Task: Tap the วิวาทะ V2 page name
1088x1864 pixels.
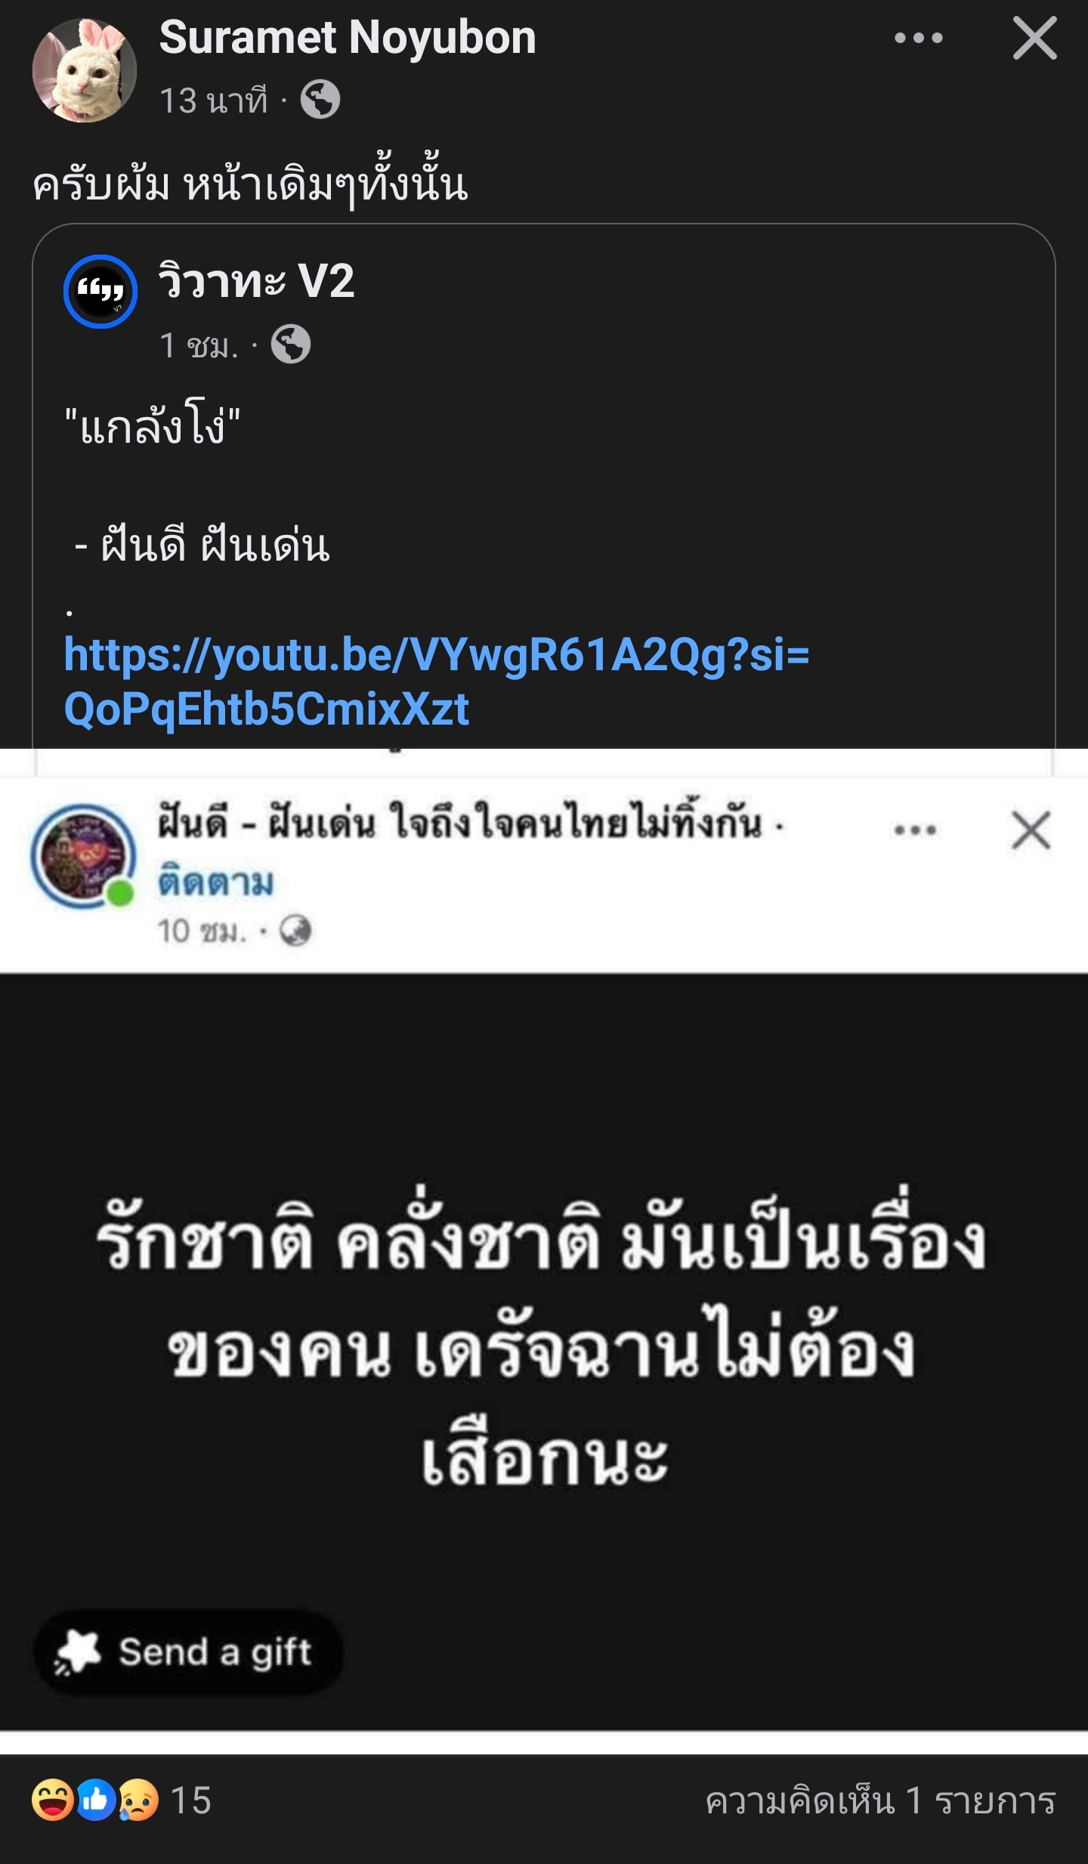Action: (x=256, y=281)
